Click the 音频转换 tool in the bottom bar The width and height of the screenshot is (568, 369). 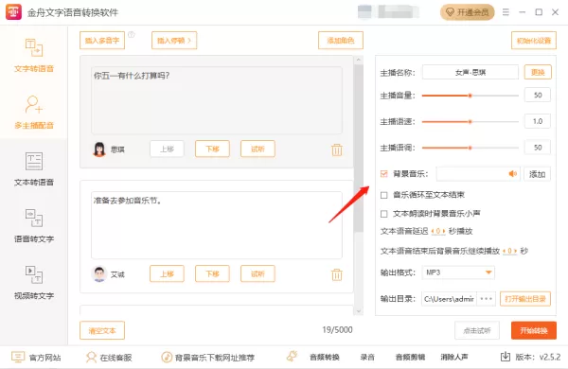pyautogui.click(x=325, y=358)
